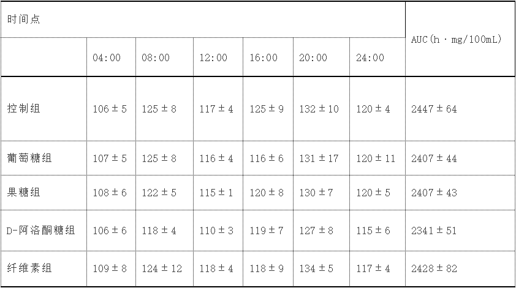Select the 115 ± 1 cell

(x=216, y=193)
